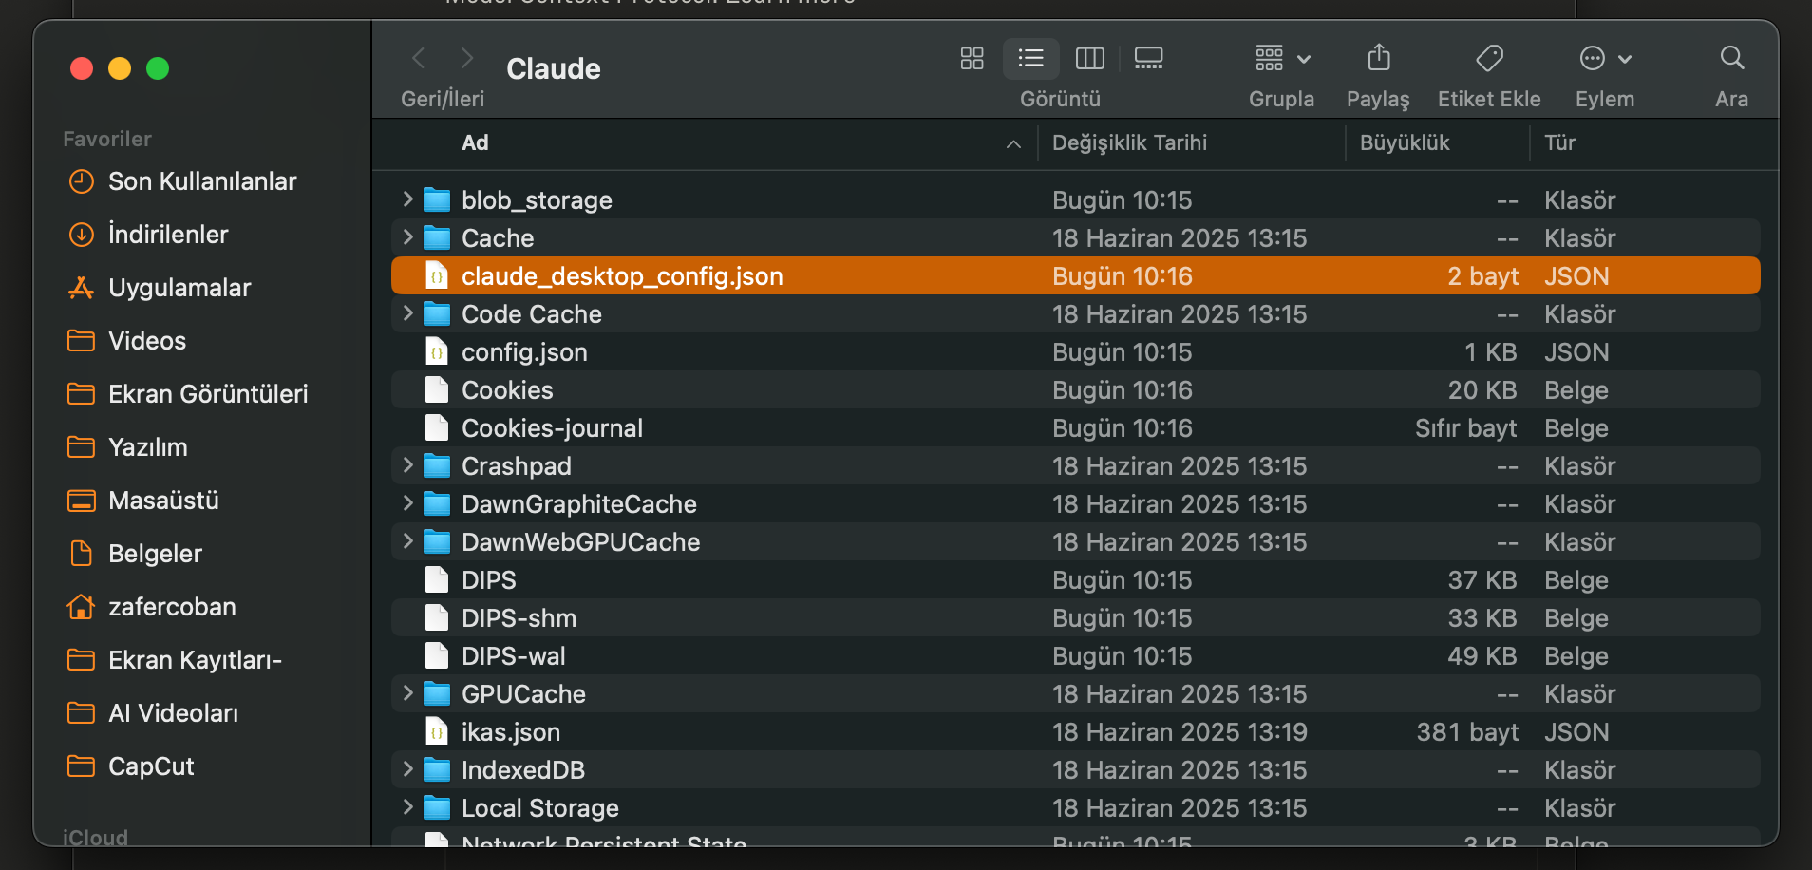
Task: Click the Local Storage folder icon
Action: 437,807
